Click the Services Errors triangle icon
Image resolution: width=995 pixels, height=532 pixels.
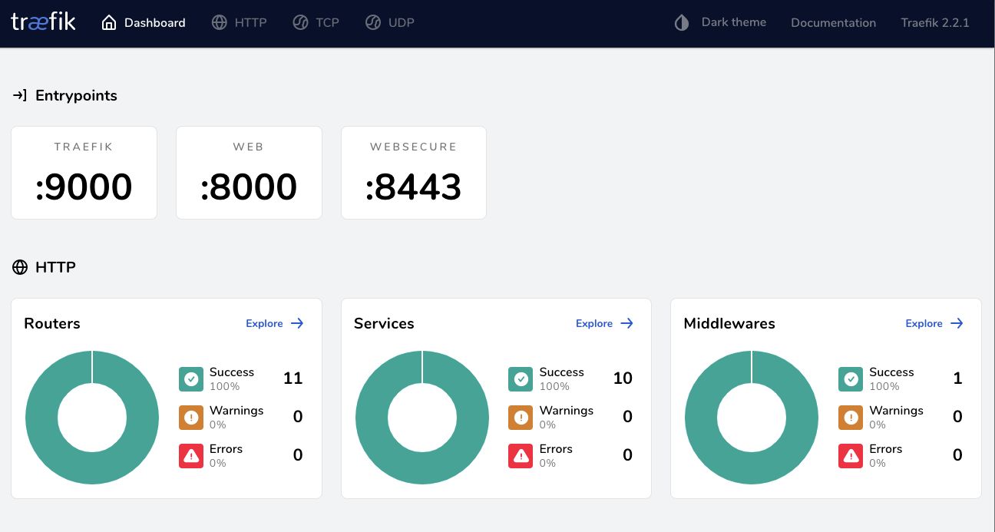point(521,455)
